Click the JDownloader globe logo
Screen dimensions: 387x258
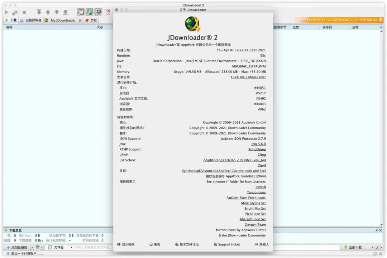click(193, 24)
